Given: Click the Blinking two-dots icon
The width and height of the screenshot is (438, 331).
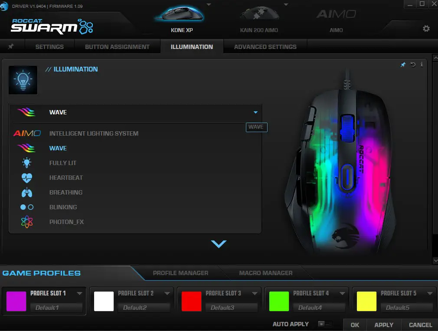Looking at the screenshot, I should [x=27, y=207].
